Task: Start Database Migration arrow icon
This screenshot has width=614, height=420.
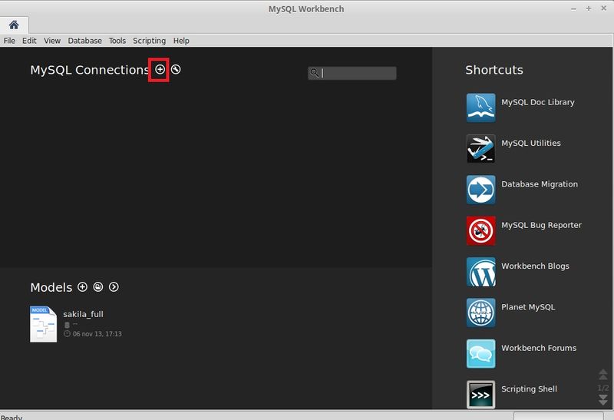Action: [x=481, y=190]
